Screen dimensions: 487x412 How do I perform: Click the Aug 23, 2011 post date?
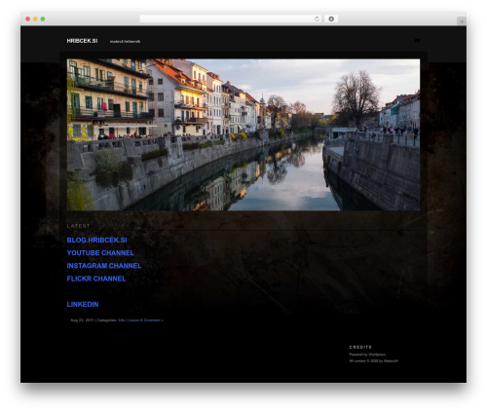[x=82, y=320]
